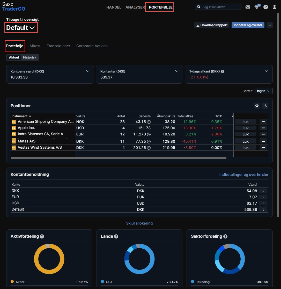The image size is (281, 289).
Task: Show info for USD cash account
Action: point(263,203)
